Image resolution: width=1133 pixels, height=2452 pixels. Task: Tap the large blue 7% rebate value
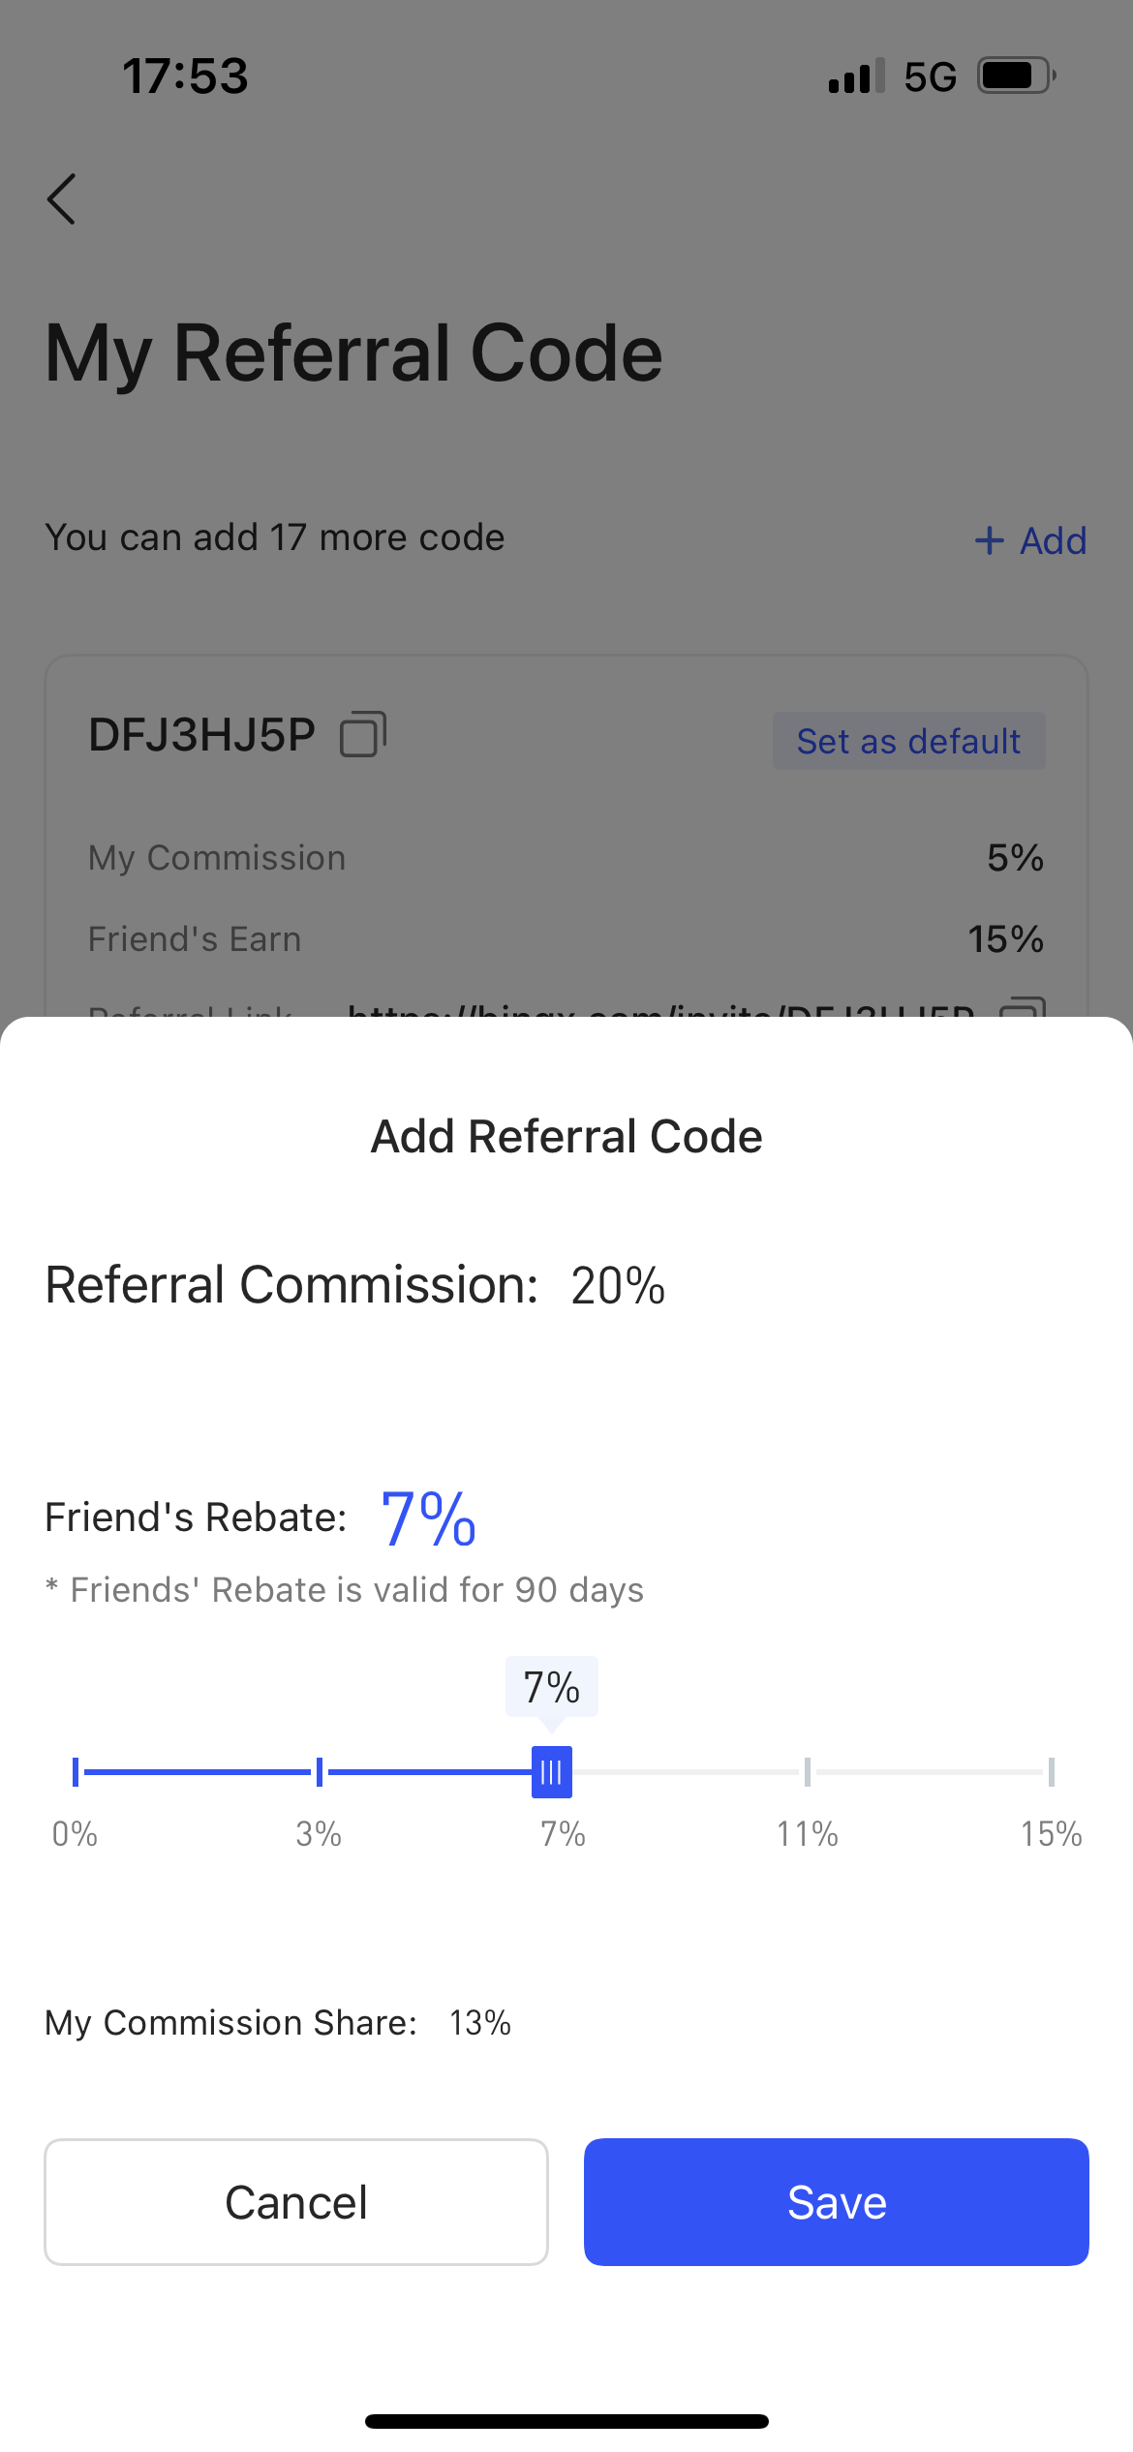(x=428, y=1518)
